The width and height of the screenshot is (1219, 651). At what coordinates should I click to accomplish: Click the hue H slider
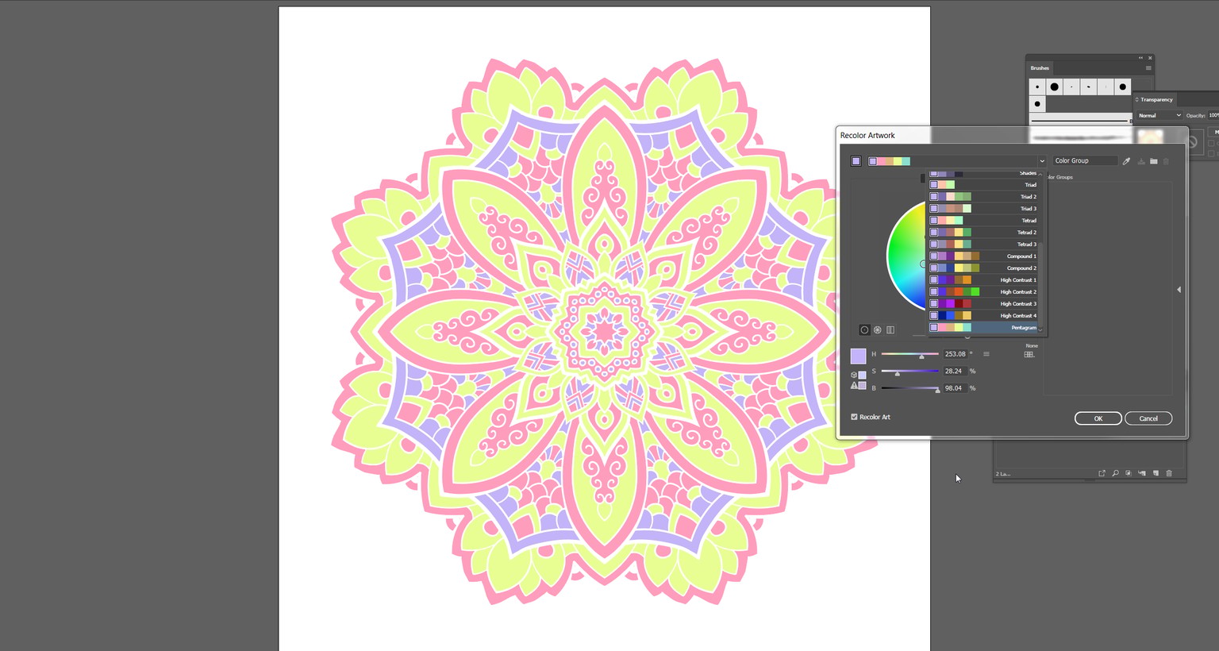(x=910, y=354)
